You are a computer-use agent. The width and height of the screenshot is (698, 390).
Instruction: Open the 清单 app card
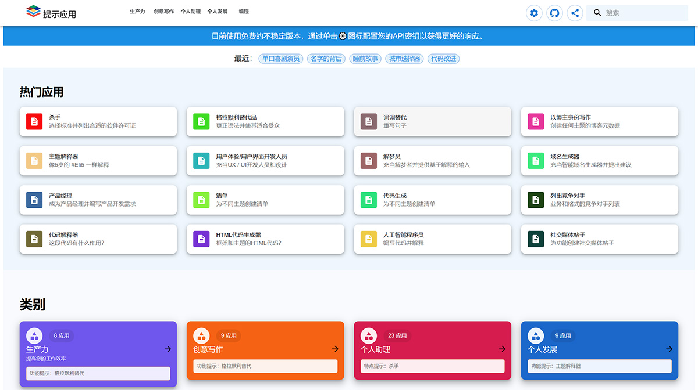click(x=265, y=200)
